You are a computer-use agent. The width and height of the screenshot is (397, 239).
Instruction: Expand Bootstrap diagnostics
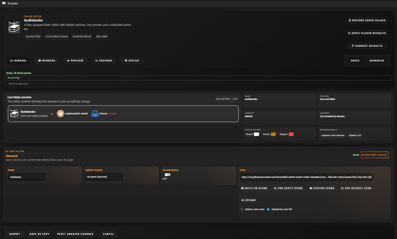[x=19, y=83]
